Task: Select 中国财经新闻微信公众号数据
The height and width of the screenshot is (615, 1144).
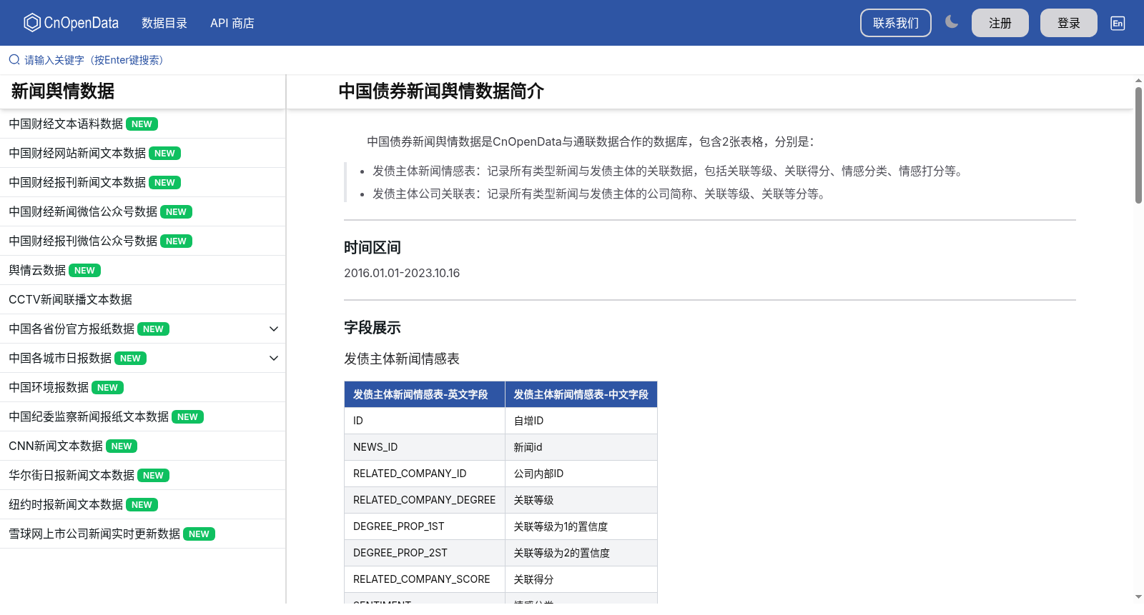Action: pyautogui.click(x=83, y=211)
